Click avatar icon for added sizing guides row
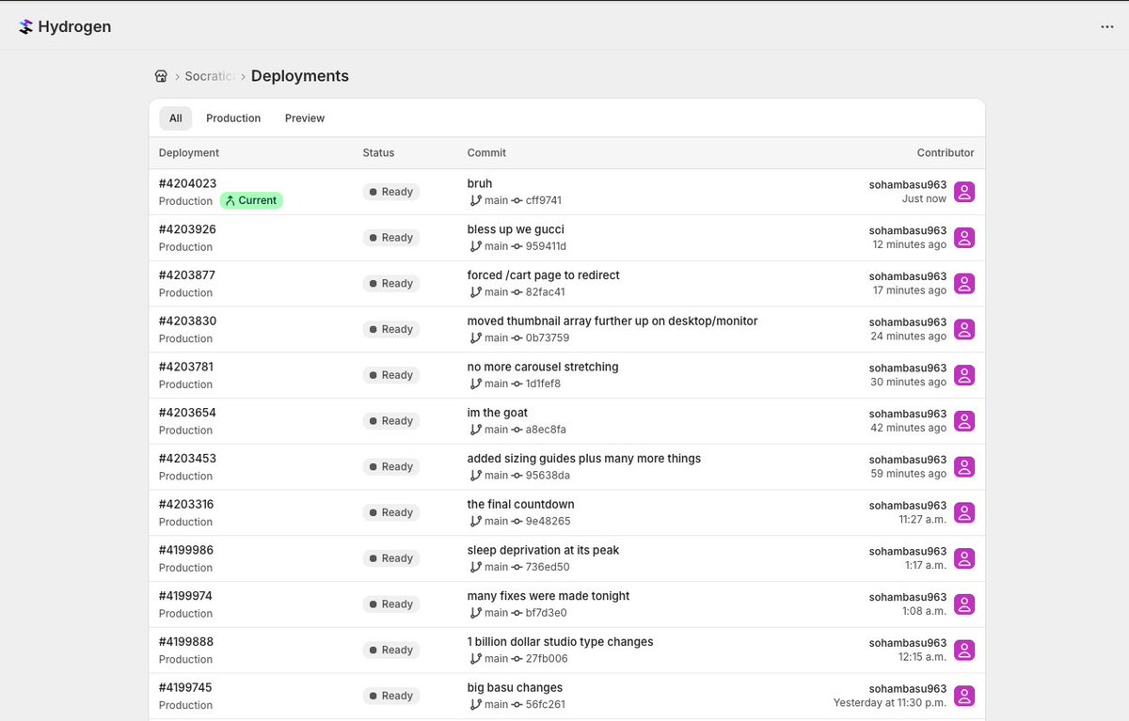 point(964,467)
